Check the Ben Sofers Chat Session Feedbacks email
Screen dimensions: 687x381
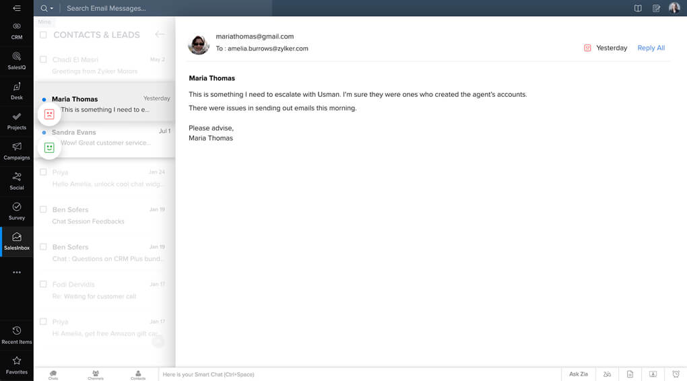(x=43, y=210)
